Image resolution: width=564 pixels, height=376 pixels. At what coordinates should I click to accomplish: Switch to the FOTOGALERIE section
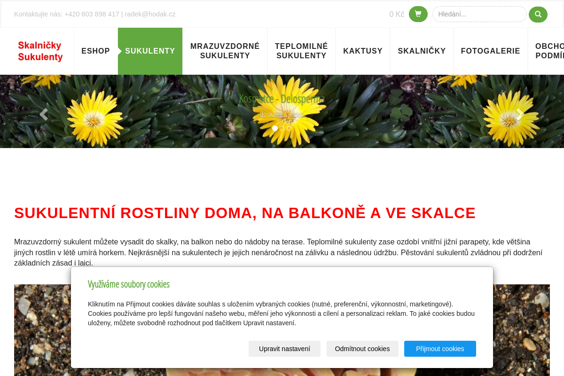tap(490, 51)
